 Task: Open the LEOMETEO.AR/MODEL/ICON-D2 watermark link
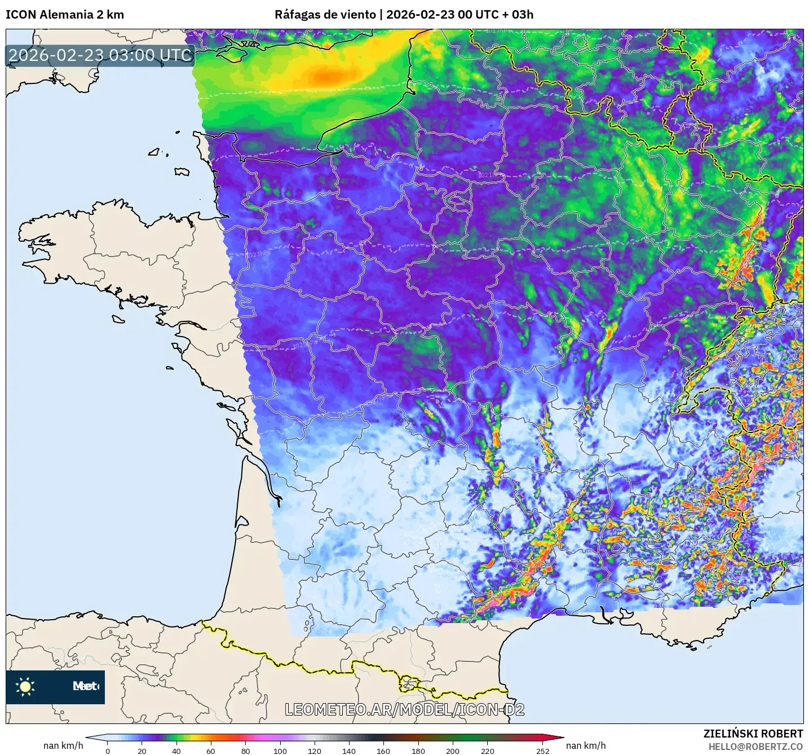click(404, 709)
